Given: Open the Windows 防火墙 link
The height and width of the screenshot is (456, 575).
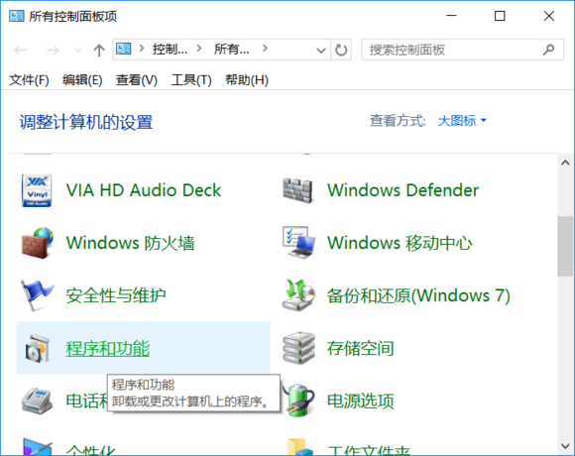Looking at the screenshot, I should [131, 243].
